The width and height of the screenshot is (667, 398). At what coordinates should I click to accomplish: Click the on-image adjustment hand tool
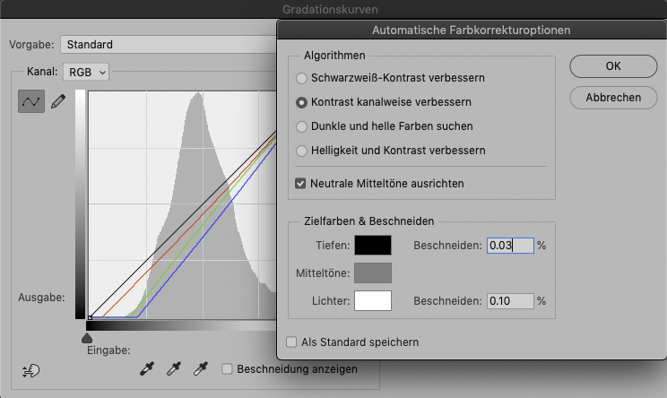[32, 369]
